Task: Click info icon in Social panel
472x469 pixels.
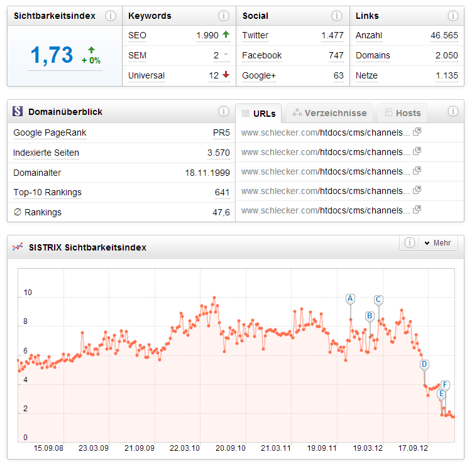Action: tap(338, 16)
